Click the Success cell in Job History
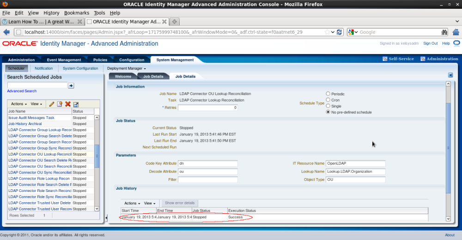Screen dimensions: 462x240 tap(236, 217)
